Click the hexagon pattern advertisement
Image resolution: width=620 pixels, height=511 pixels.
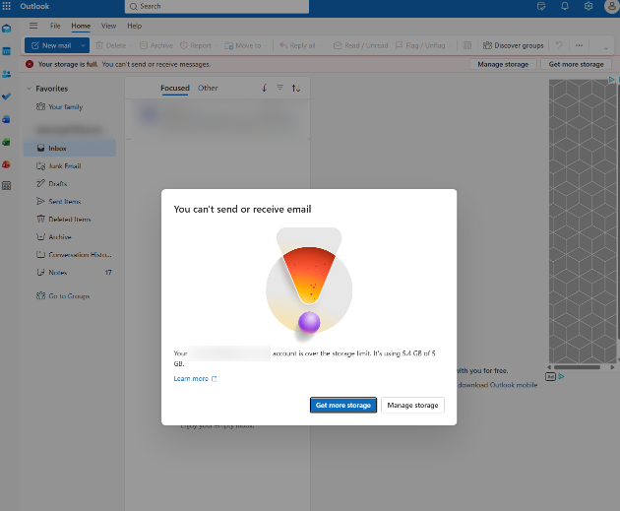[x=583, y=221]
